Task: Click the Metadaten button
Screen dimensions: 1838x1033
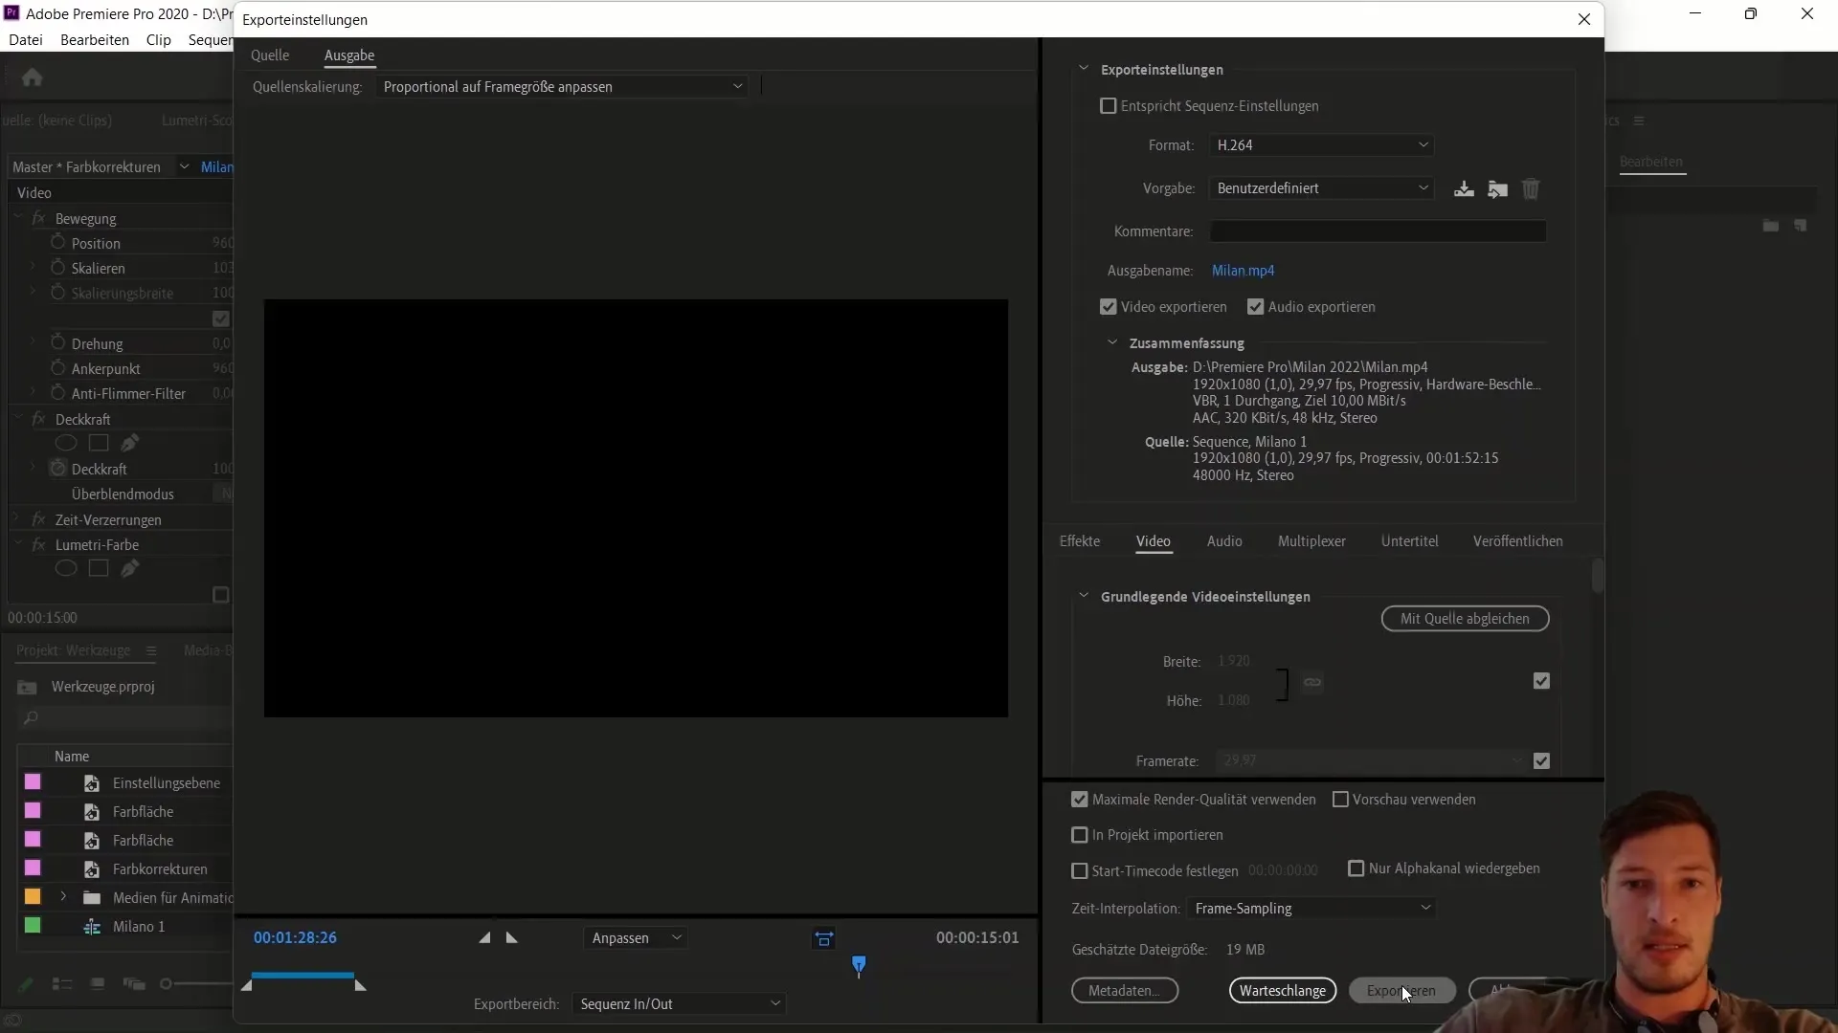Action: click(x=1125, y=991)
